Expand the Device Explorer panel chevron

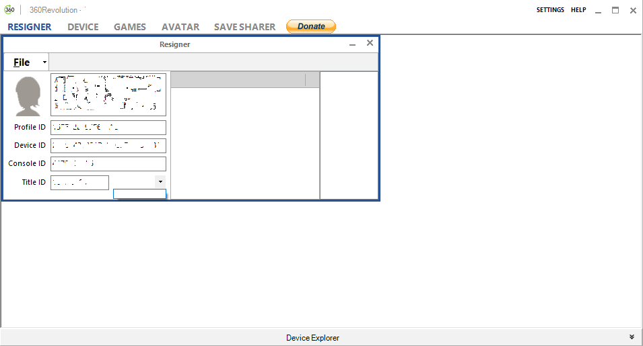tap(632, 337)
